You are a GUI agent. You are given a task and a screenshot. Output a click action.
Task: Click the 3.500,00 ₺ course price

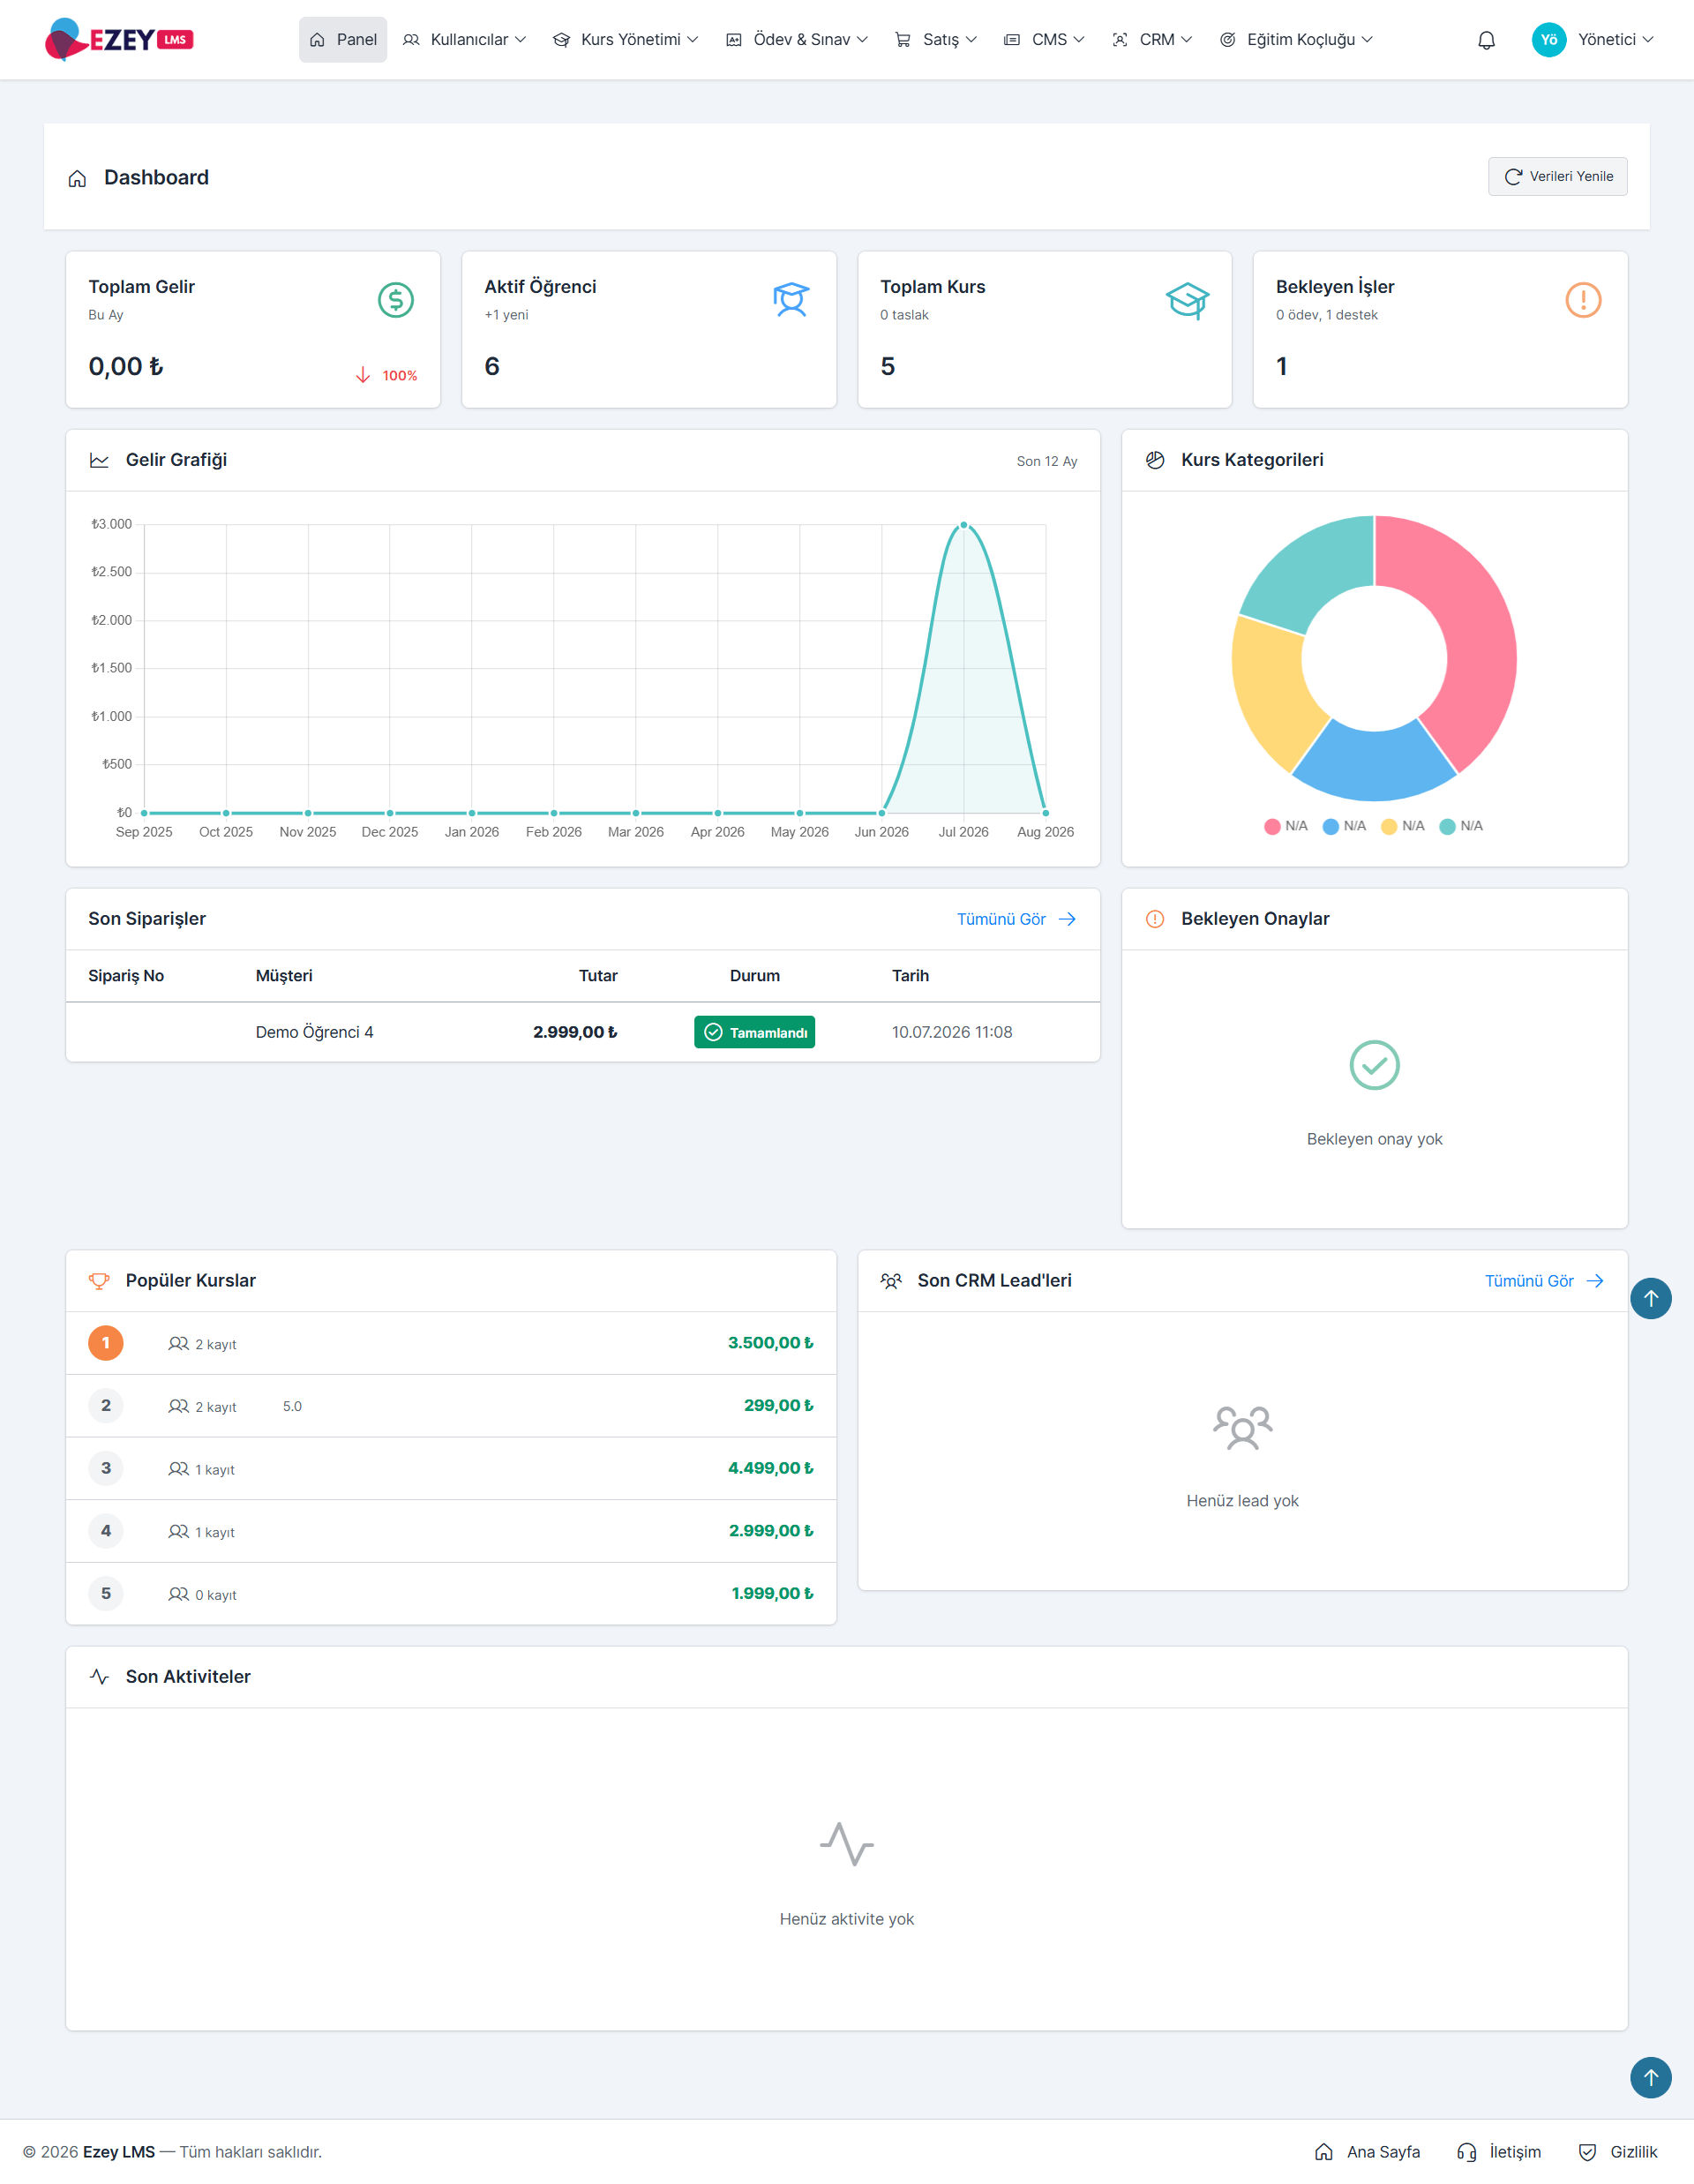click(x=770, y=1343)
